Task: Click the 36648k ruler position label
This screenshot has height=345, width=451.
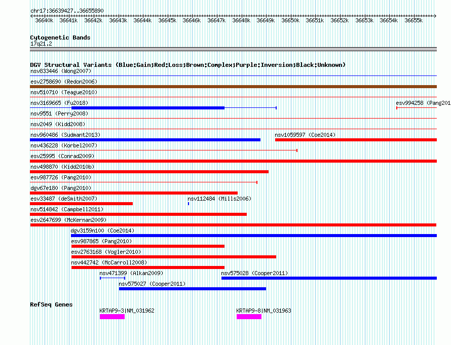Action: point(241,20)
